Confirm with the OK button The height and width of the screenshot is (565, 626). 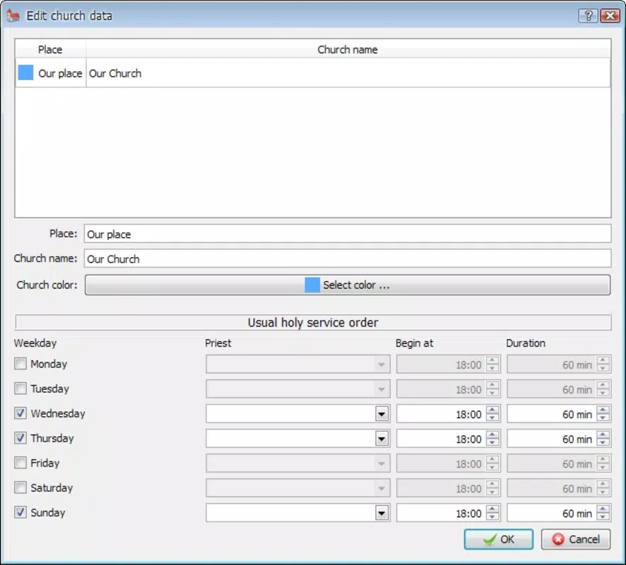[x=498, y=539]
